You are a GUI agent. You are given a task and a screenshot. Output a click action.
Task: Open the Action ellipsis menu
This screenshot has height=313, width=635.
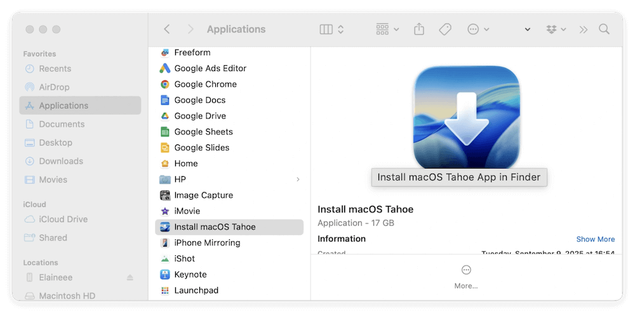478,29
